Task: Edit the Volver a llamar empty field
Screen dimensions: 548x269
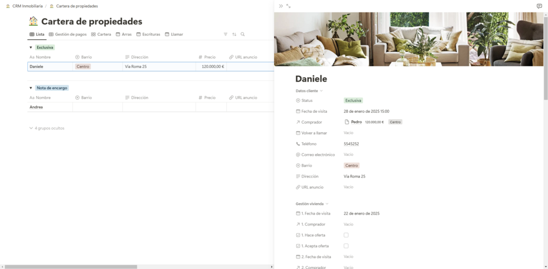Action: (348, 133)
